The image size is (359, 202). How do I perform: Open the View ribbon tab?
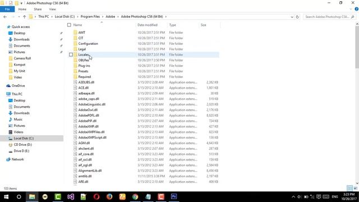52,9
